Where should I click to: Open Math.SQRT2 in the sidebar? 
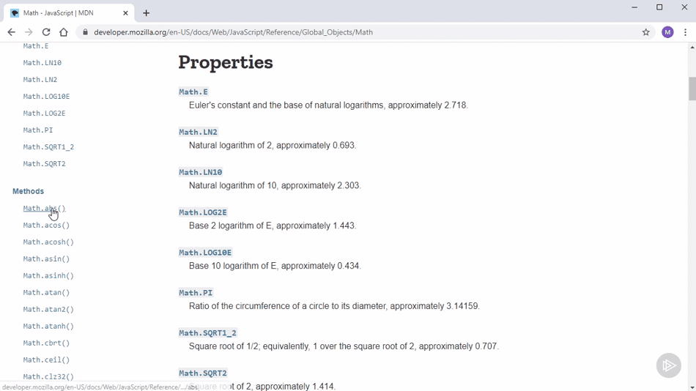click(x=45, y=164)
